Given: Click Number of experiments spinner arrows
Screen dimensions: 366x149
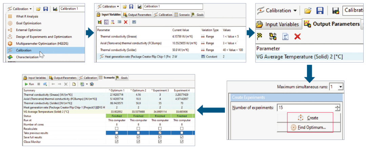Looking at the screenshot, I should click(x=337, y=108).
